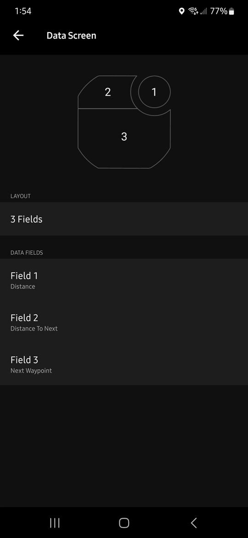Tap the Android home button
248x538 pixels.
click(124, 523)
